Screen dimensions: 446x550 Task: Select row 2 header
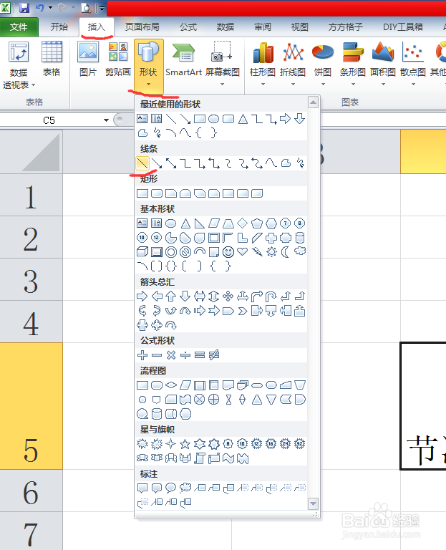pyautogui.click(x=31, y=238)
